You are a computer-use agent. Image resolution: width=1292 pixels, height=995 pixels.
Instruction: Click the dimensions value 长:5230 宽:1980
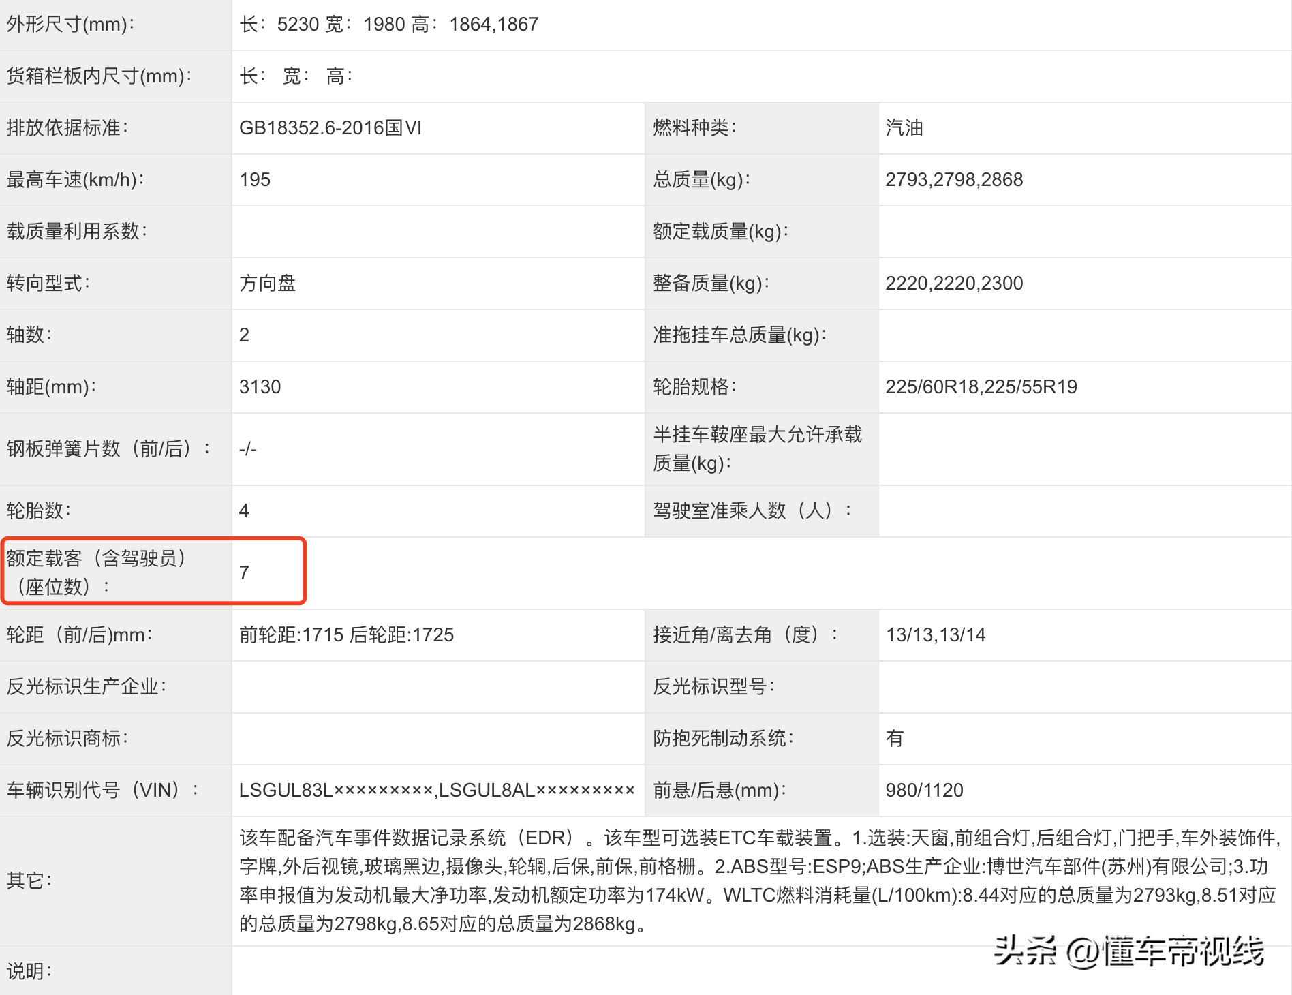click(x=388, y=25)
